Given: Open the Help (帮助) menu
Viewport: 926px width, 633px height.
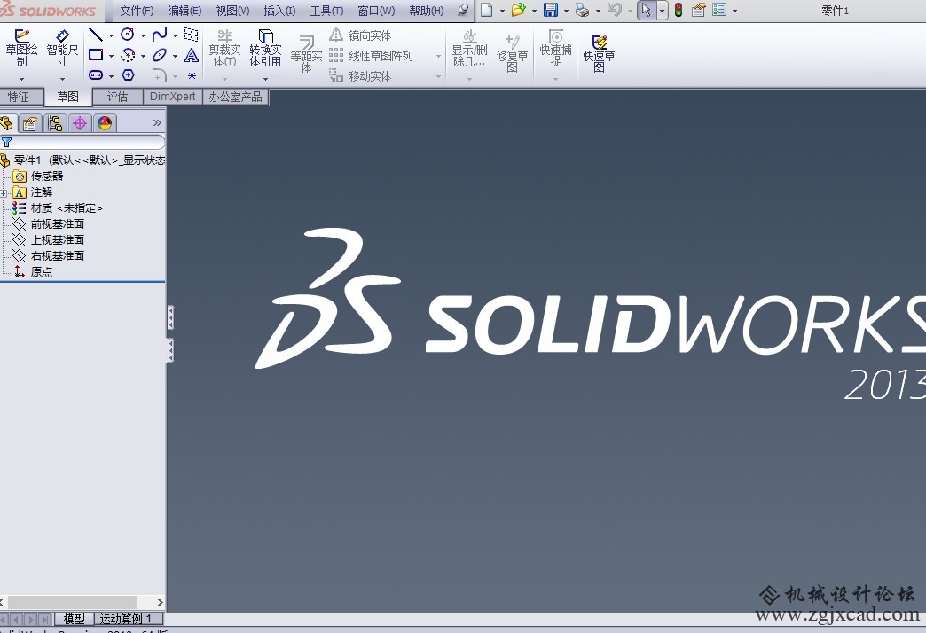Looking at the screenshot, I should [x=426, y=11].
